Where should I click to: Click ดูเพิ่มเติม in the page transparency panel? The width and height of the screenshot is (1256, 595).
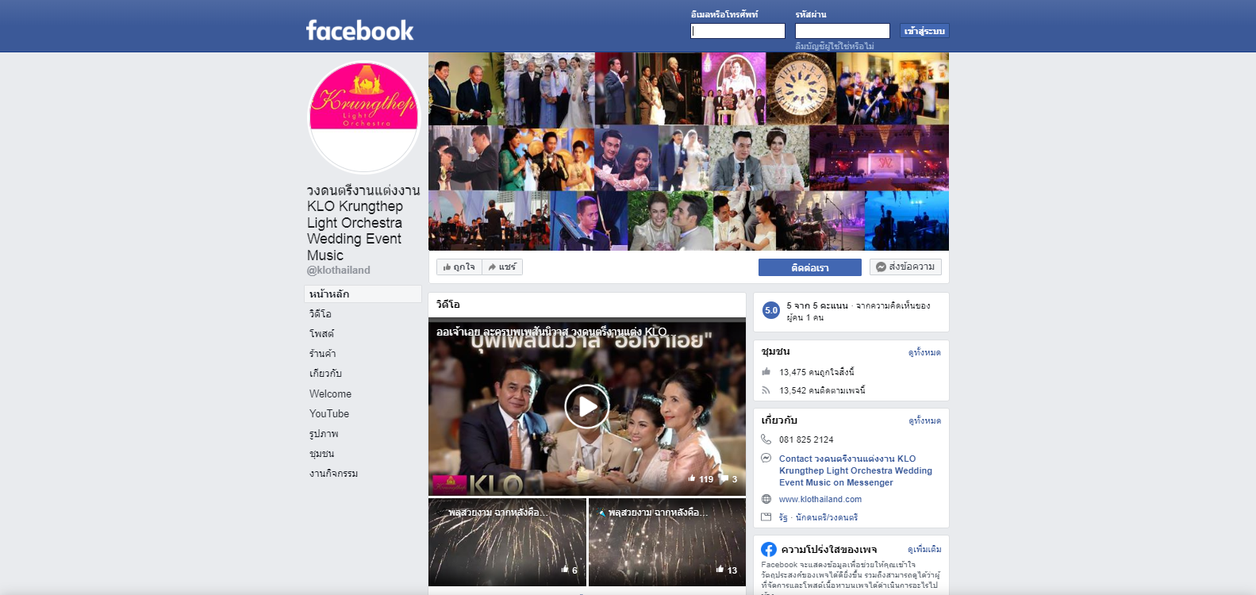(x=924, y=549)
